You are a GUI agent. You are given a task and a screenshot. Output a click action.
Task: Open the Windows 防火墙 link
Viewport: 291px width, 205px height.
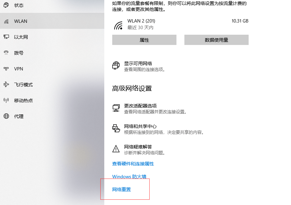click(129, 177)
